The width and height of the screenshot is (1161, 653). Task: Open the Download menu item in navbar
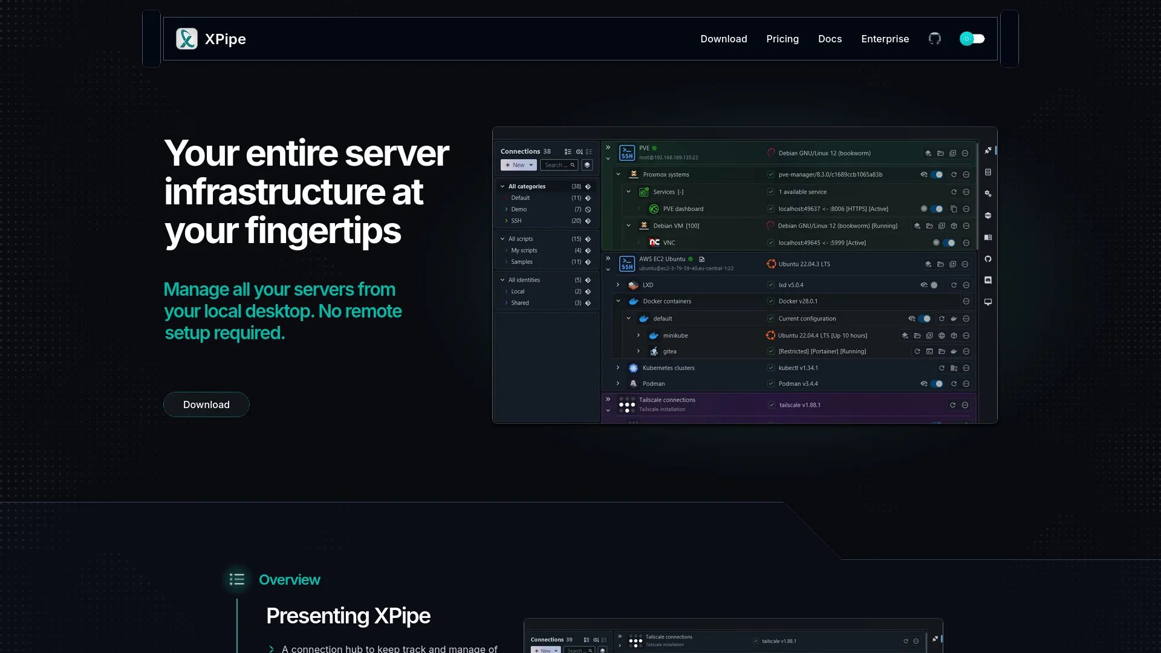pos(724,39)
